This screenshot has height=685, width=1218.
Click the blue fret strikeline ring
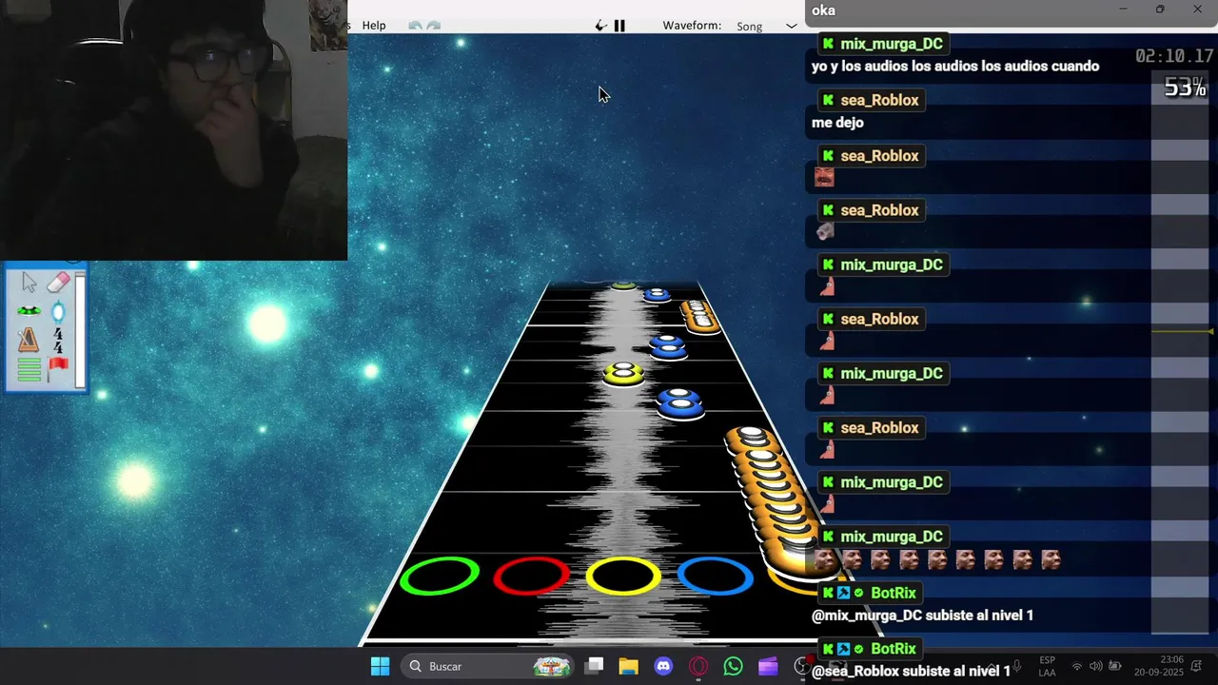[x=716, y=577]
